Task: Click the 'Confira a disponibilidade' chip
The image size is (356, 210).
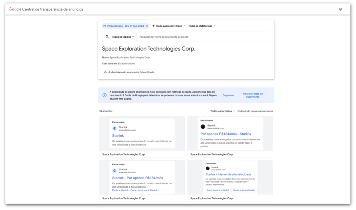Action: click(x=244, y=190)
